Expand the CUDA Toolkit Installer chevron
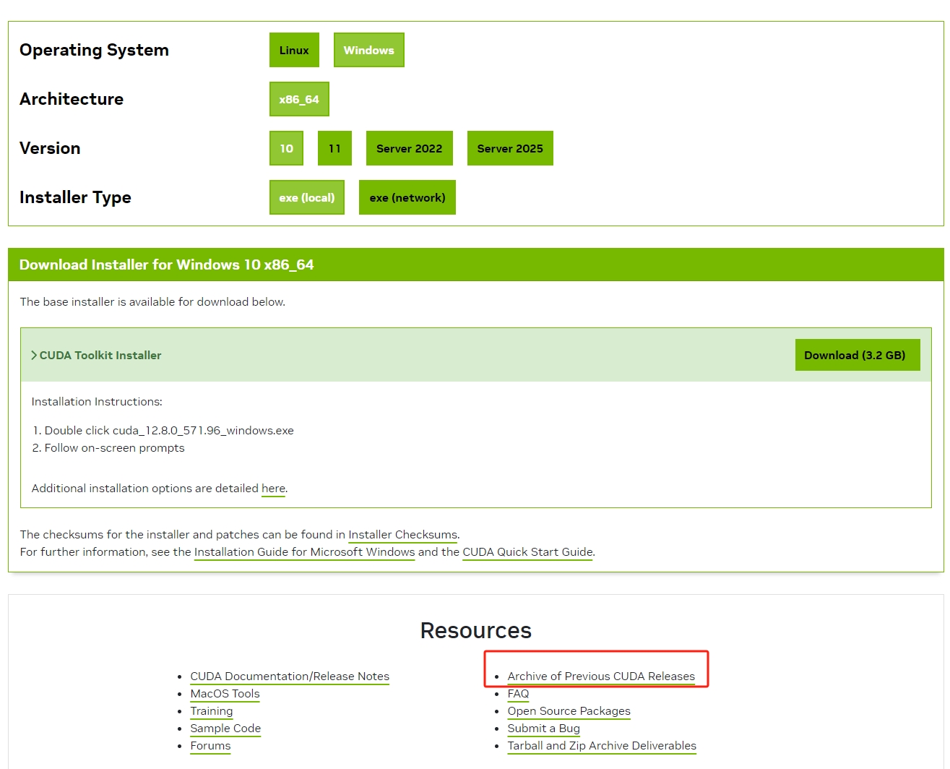The height and width of the screenshot is (769, 950). tap(34, 355)
